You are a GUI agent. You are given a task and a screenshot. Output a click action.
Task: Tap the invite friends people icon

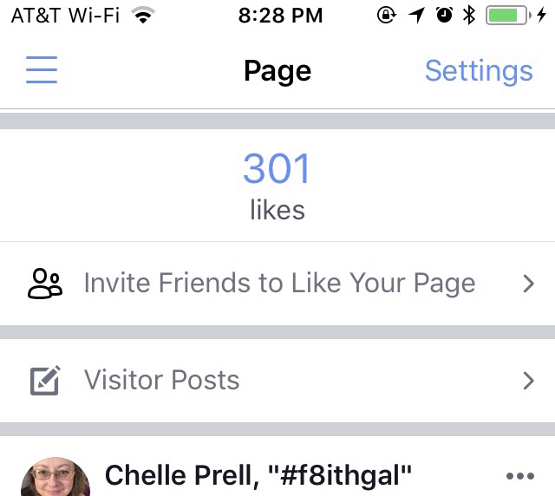point(45,284)
